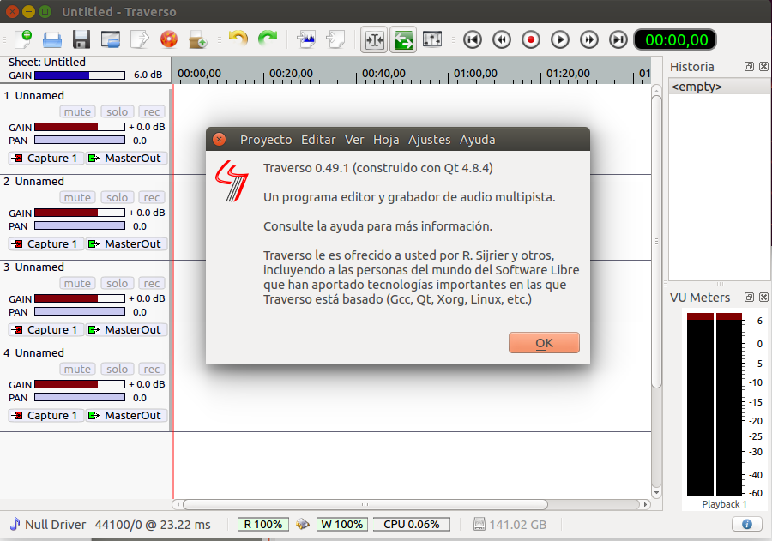The width and height of the screenshot is (772, 541).
Task: Open Capture 1 input selector on track 2
Action: (x=45, y=243)
